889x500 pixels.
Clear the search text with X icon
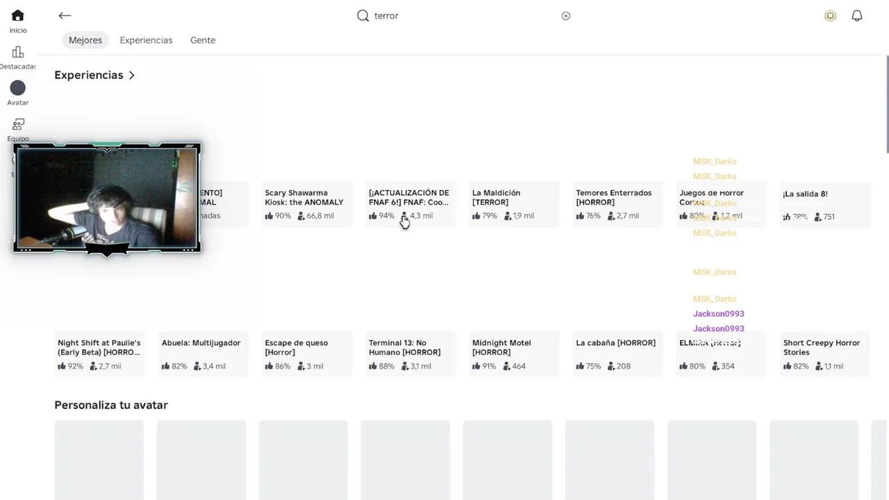tap(566, 16)
